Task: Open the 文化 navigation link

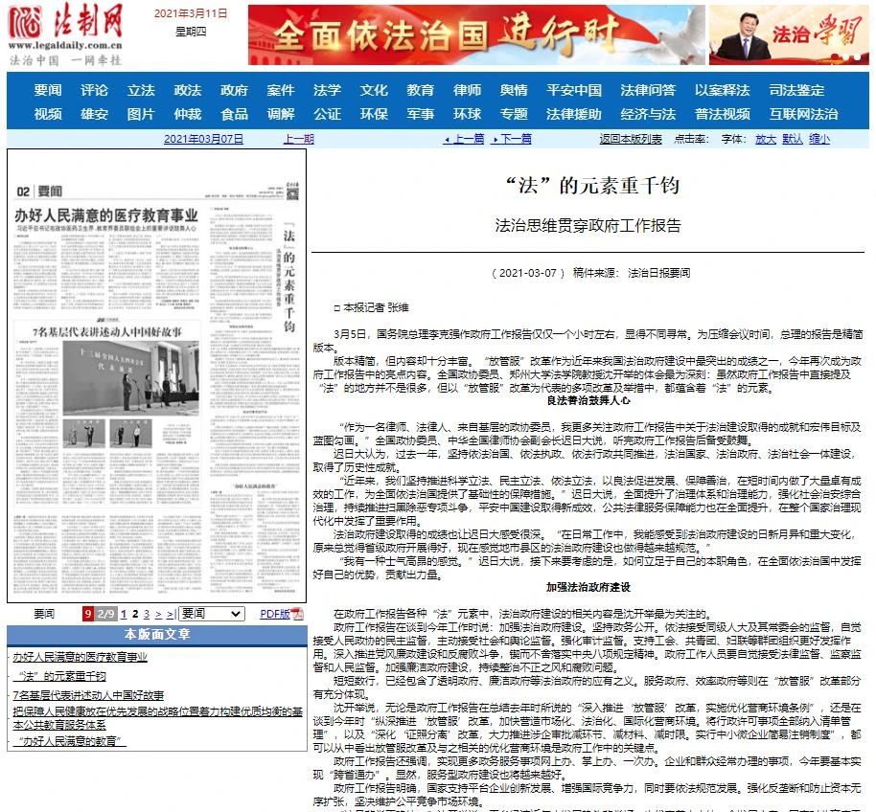Action: tap(374, 90)
